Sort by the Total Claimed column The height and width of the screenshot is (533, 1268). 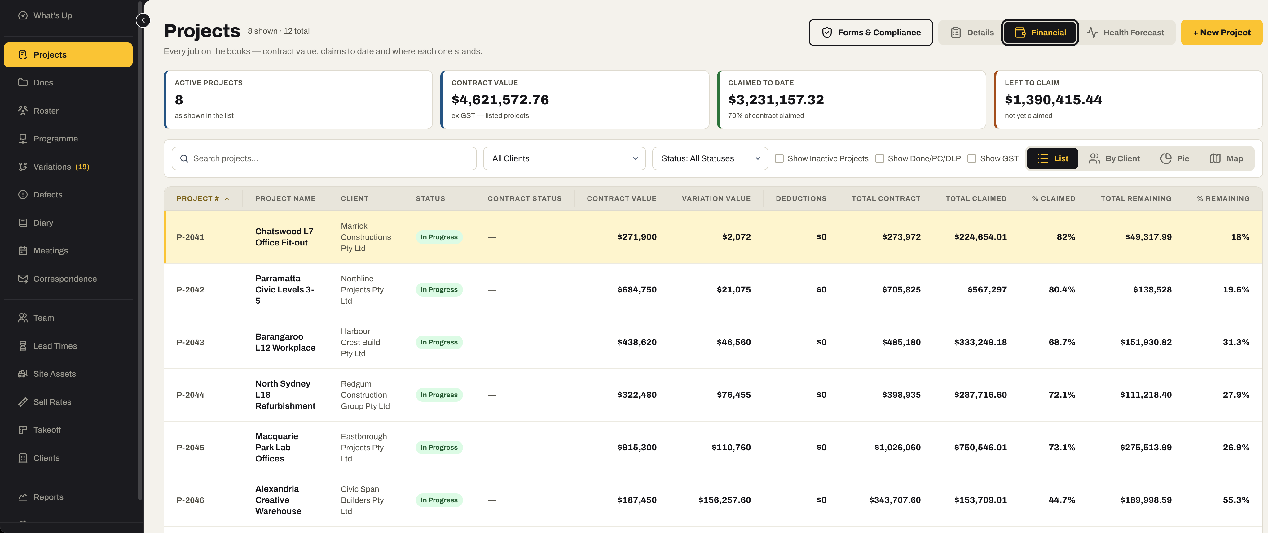[975, 199]
